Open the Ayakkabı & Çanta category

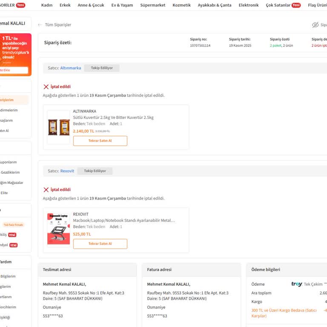pos(215,5)
